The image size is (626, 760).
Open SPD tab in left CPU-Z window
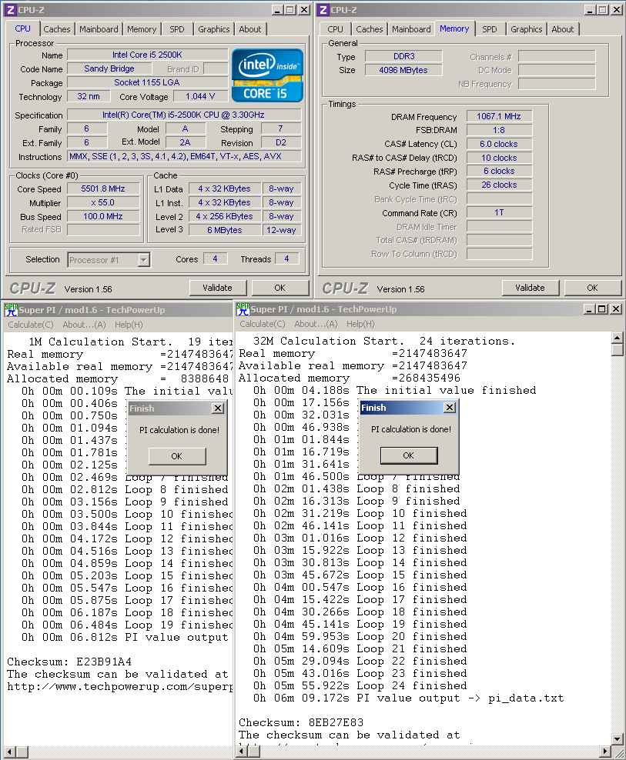[176, 29]
